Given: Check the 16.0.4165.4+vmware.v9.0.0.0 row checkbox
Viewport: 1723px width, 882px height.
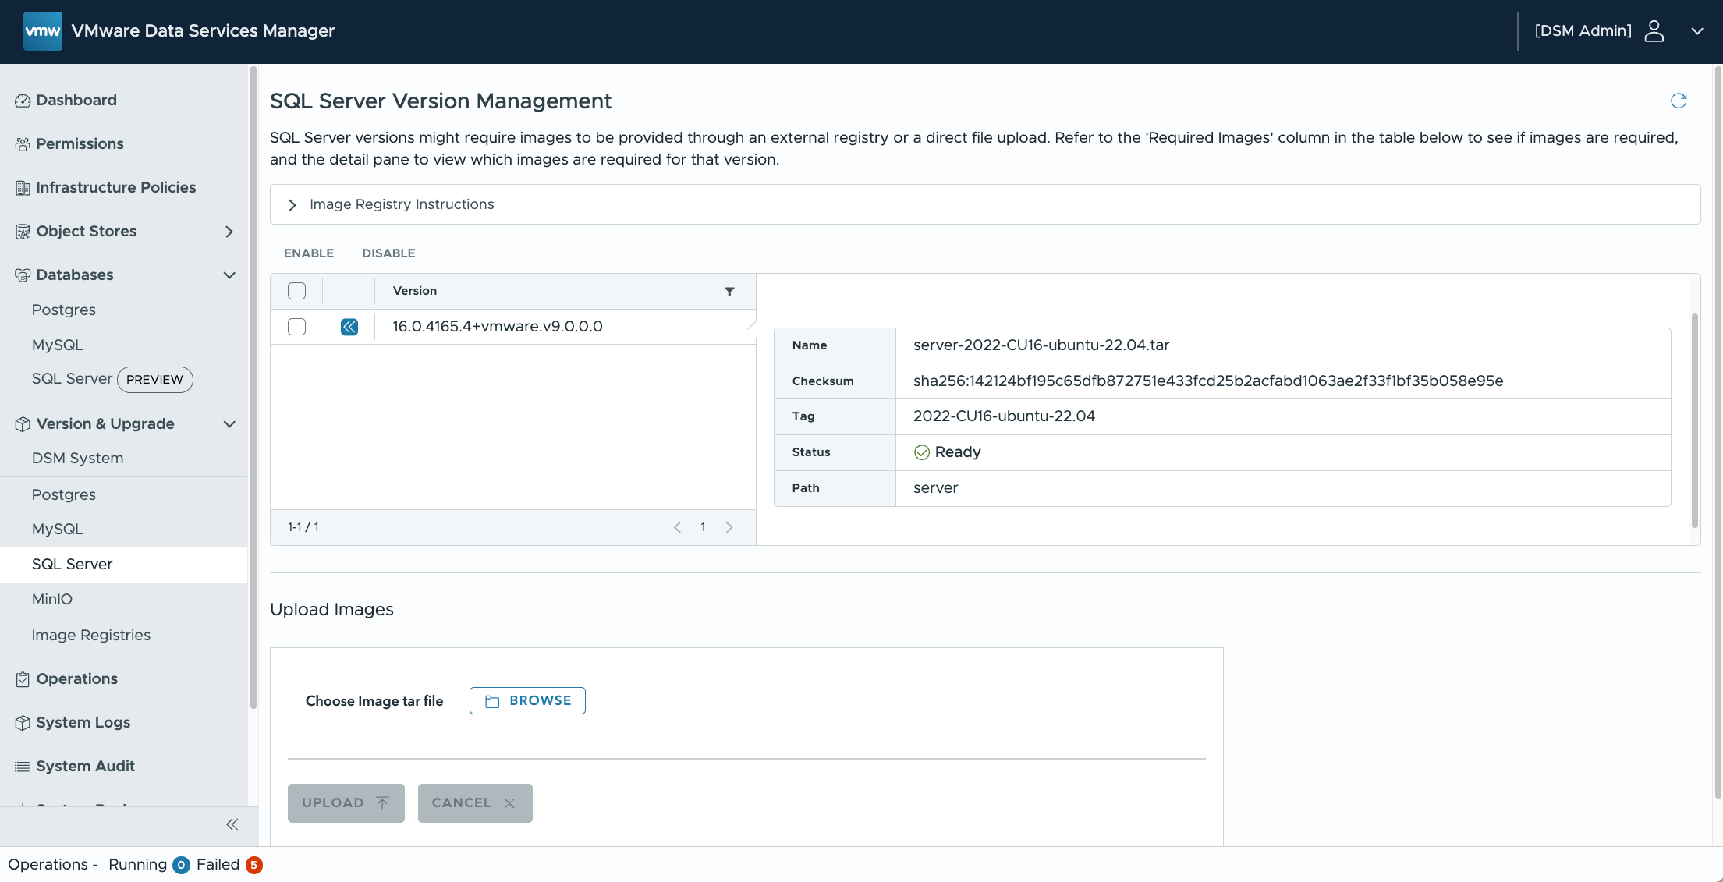Looking at the screenshot, I should 296,327.
